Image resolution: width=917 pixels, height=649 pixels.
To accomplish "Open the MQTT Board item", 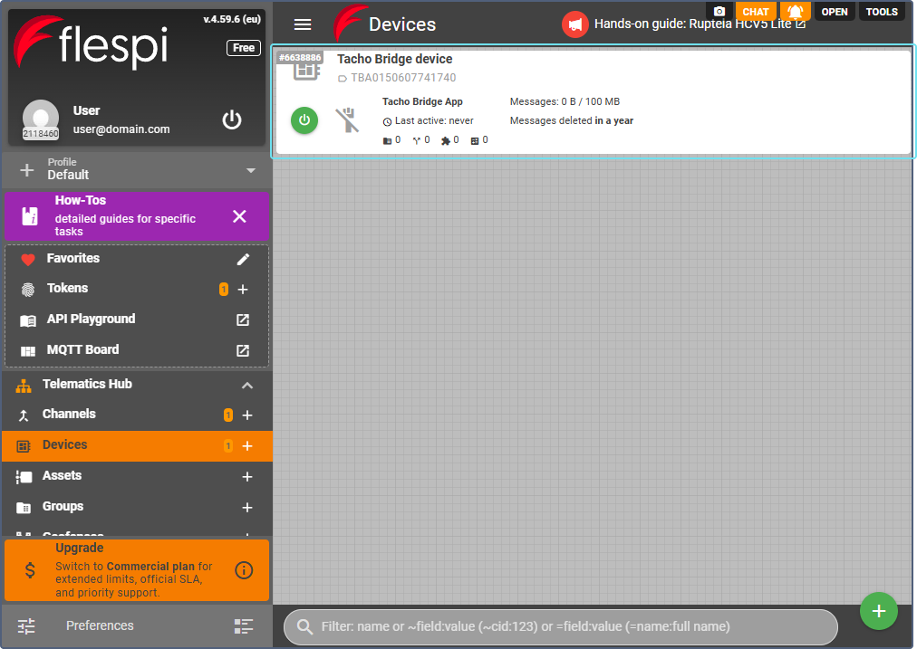I will pyautogui.click(x=82, y=350).
